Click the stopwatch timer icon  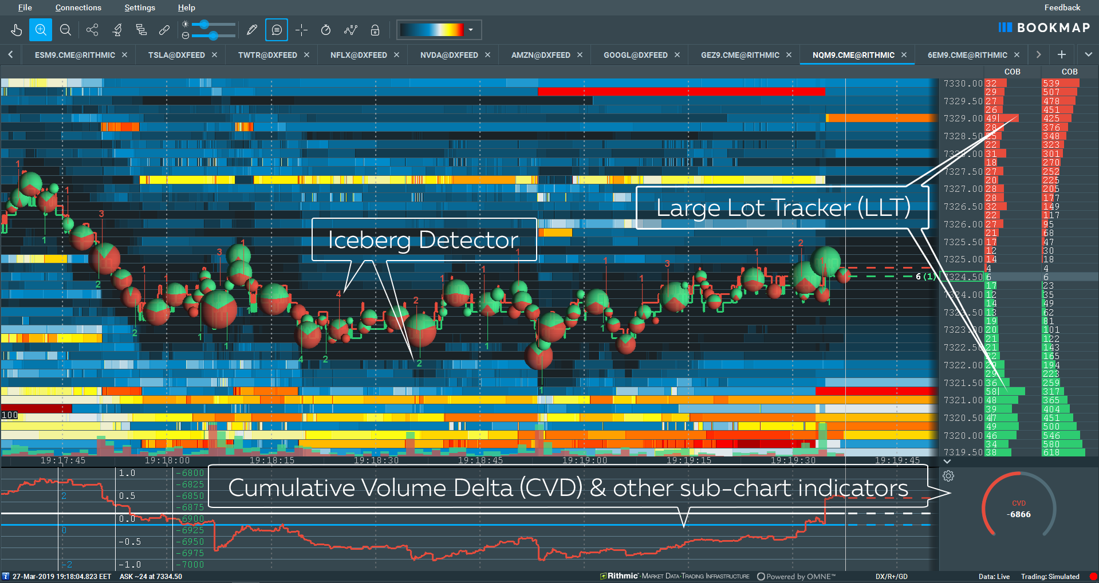pos(326,30)
